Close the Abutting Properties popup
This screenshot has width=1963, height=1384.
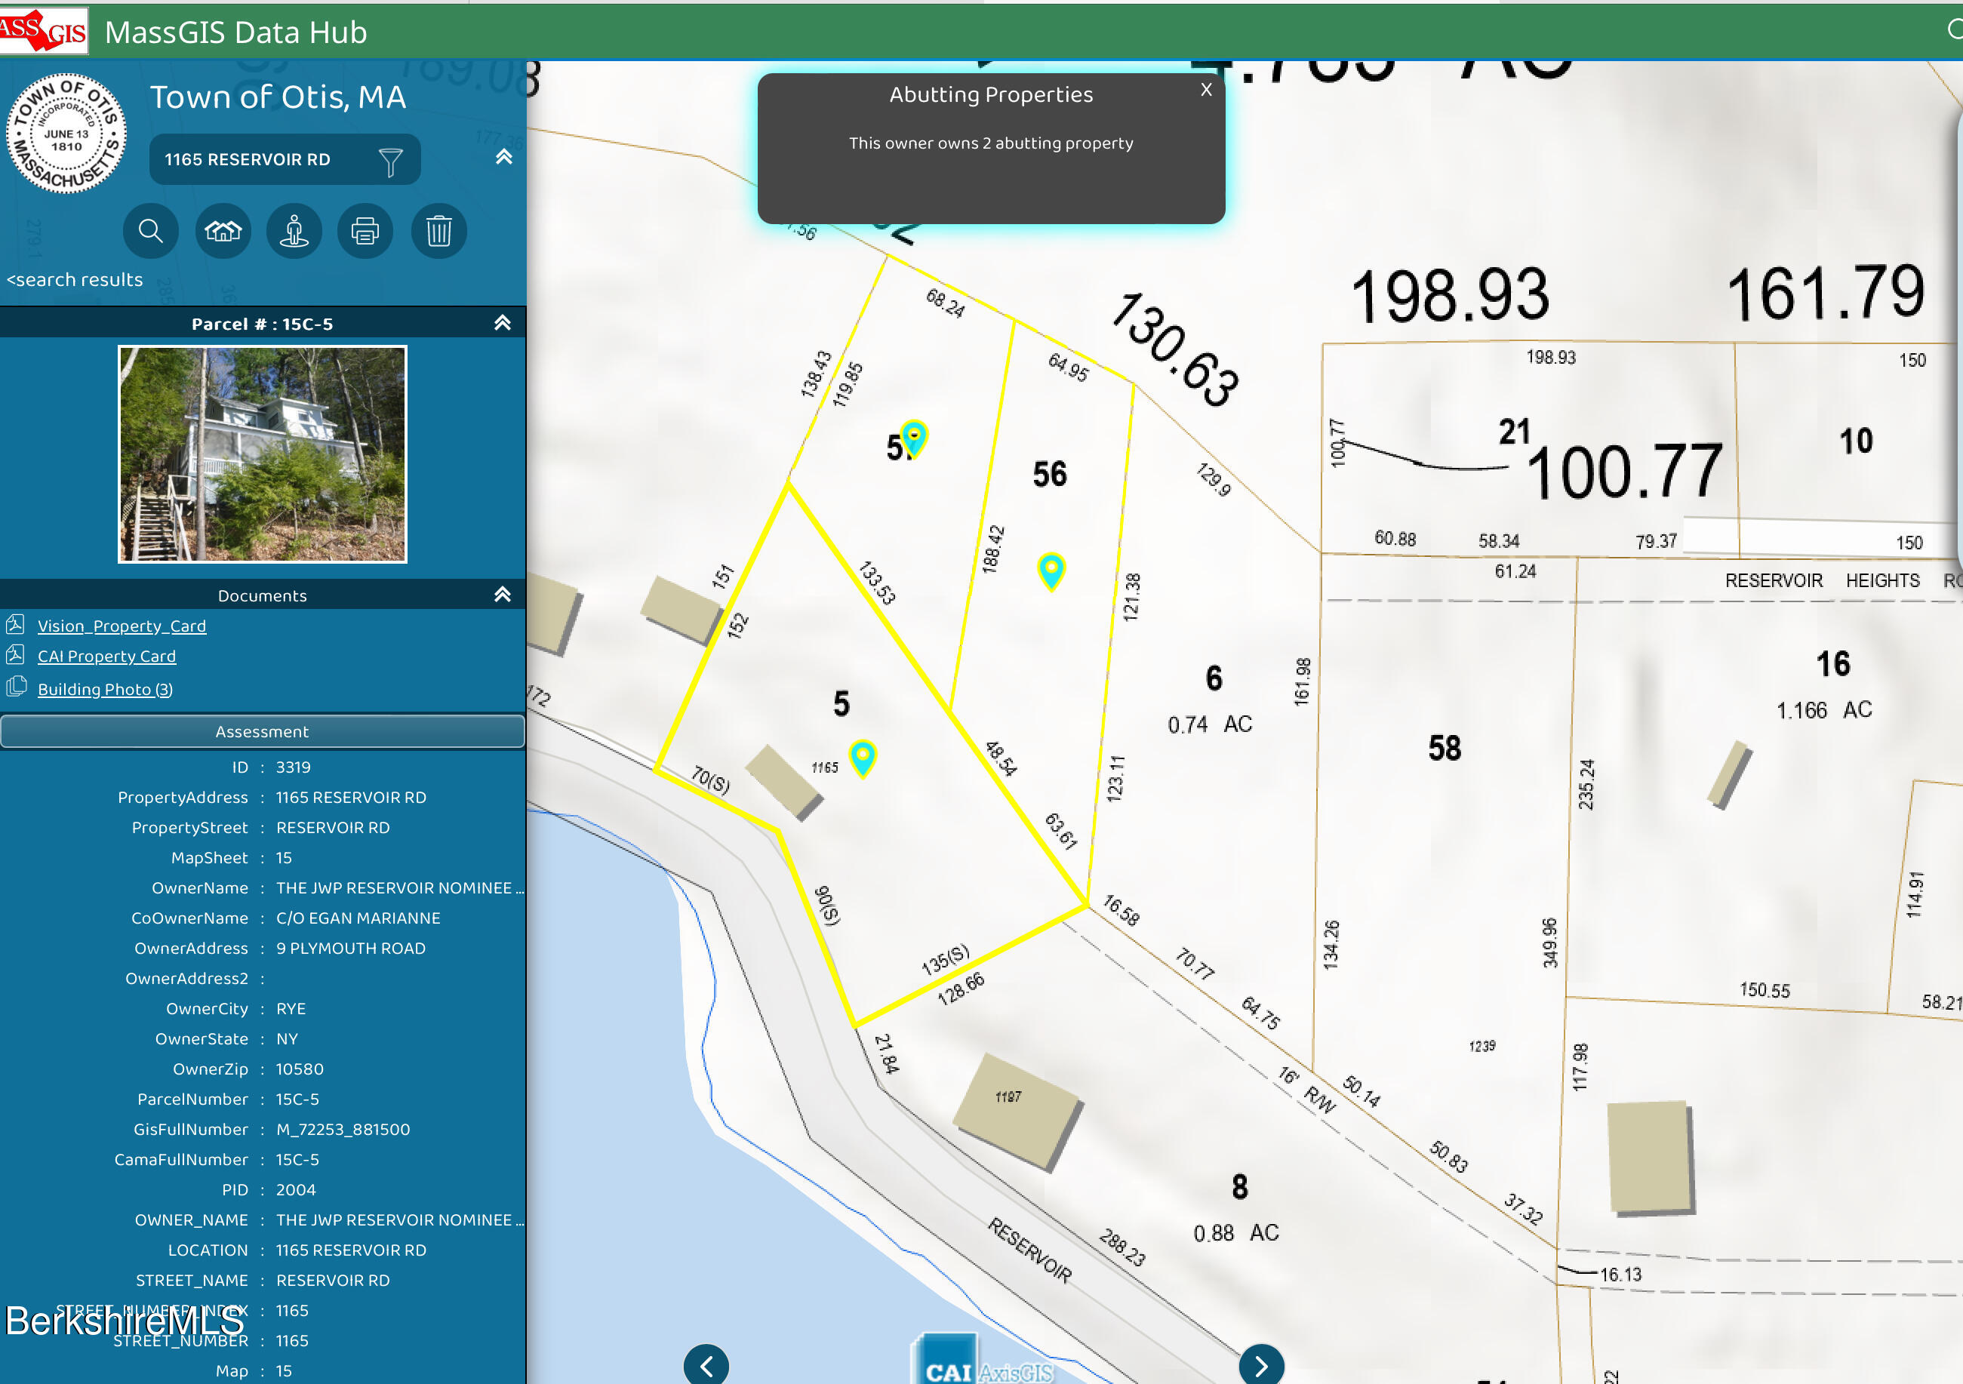pyautogui.click(x=1205, y=90)
